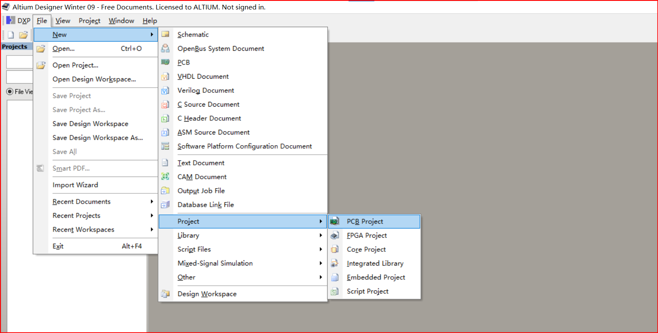Expand the Other submenu

243,277
